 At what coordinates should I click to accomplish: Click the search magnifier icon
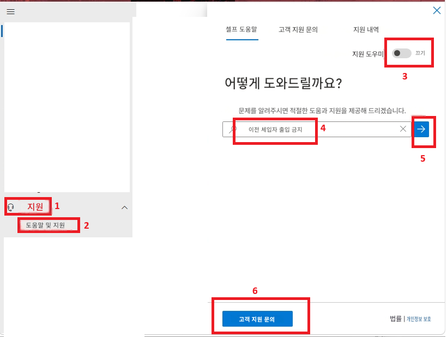coord(233,130)
